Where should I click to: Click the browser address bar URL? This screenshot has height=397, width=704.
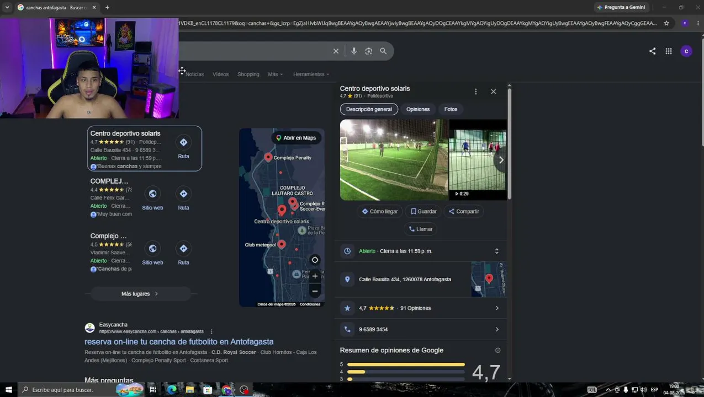[x=417, y=23]
